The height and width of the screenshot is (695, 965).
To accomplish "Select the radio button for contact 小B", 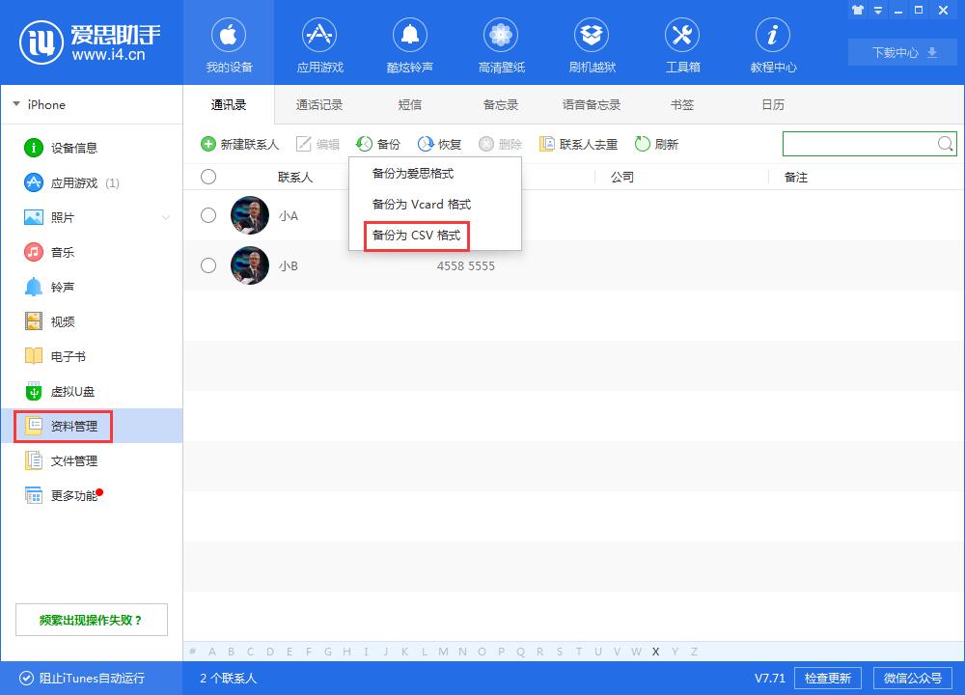I will (208, 265).
